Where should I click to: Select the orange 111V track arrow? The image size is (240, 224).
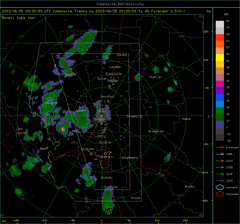click(220, 161)
